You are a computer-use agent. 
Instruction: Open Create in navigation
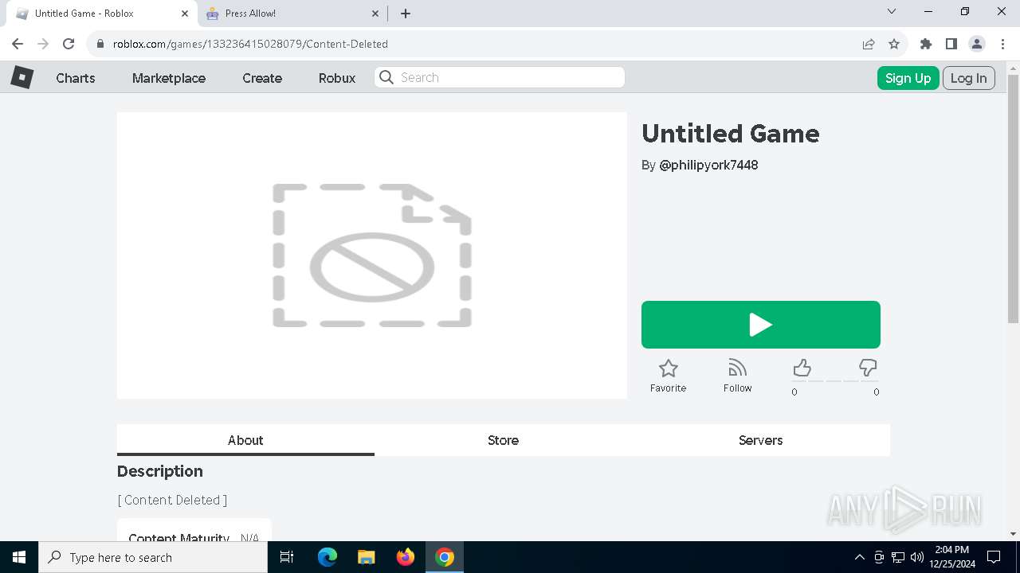pyautogui.click(x=262, y=78)
